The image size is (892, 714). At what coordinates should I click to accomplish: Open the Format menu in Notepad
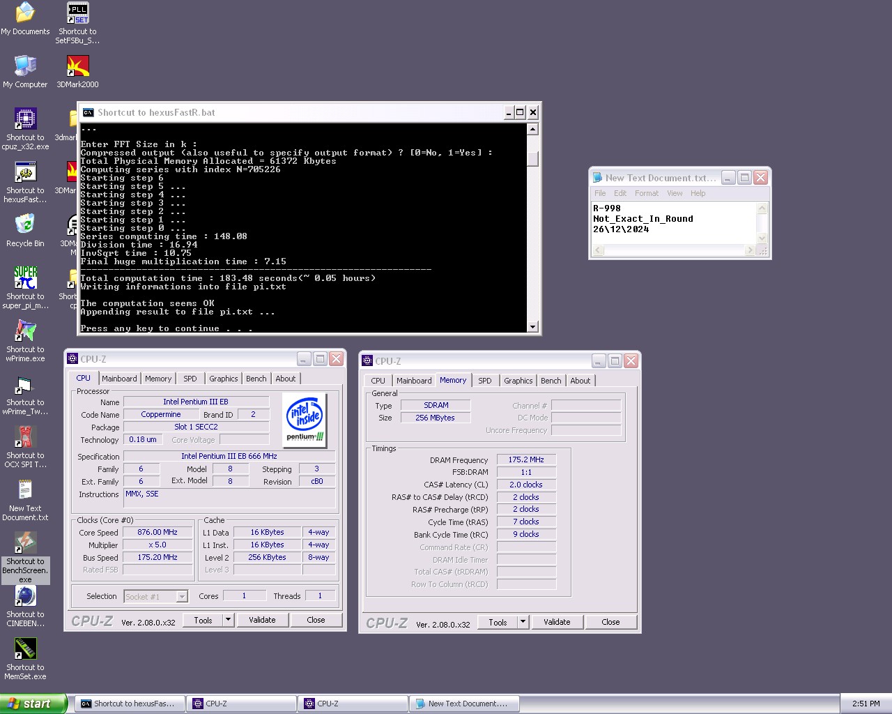647,193
